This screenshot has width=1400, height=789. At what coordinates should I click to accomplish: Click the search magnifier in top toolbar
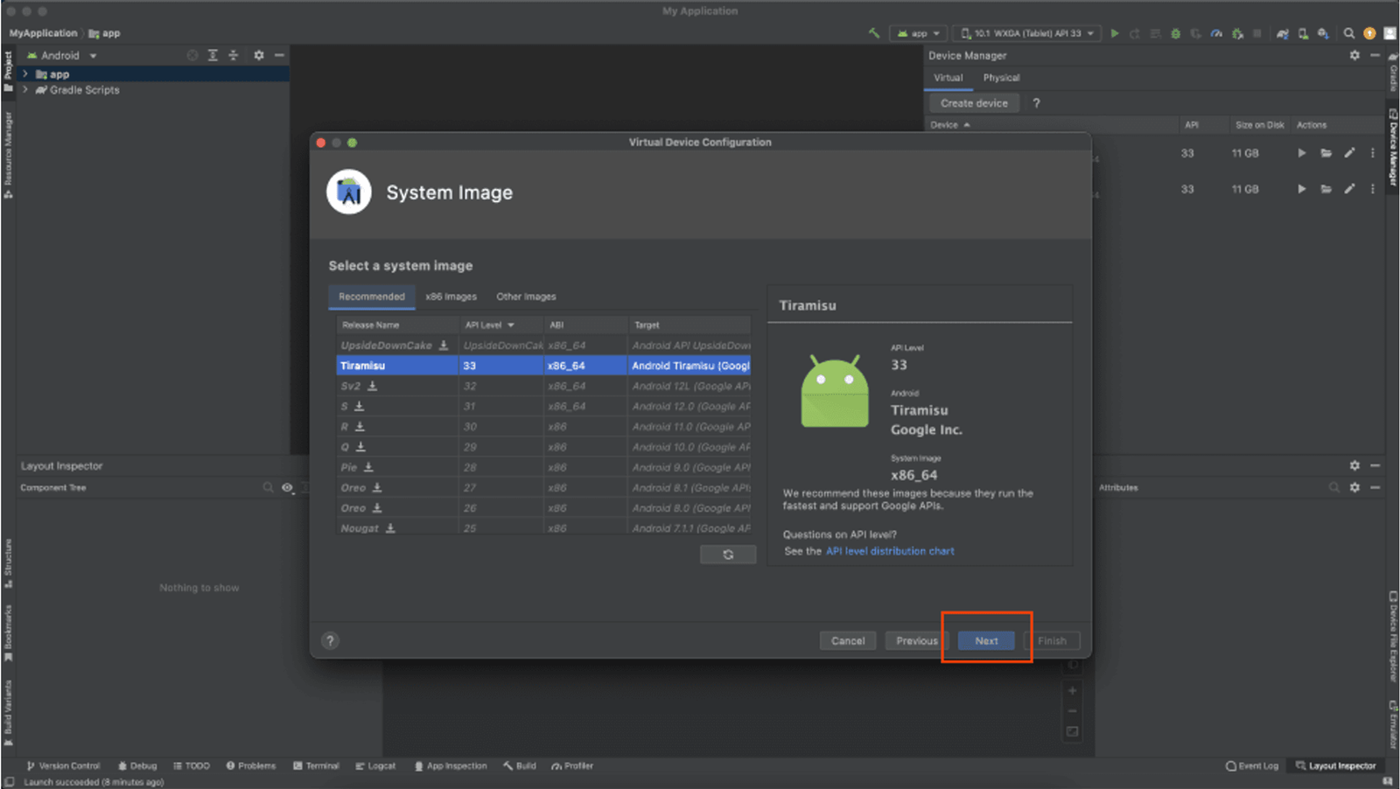click(x=1348, y=33)
